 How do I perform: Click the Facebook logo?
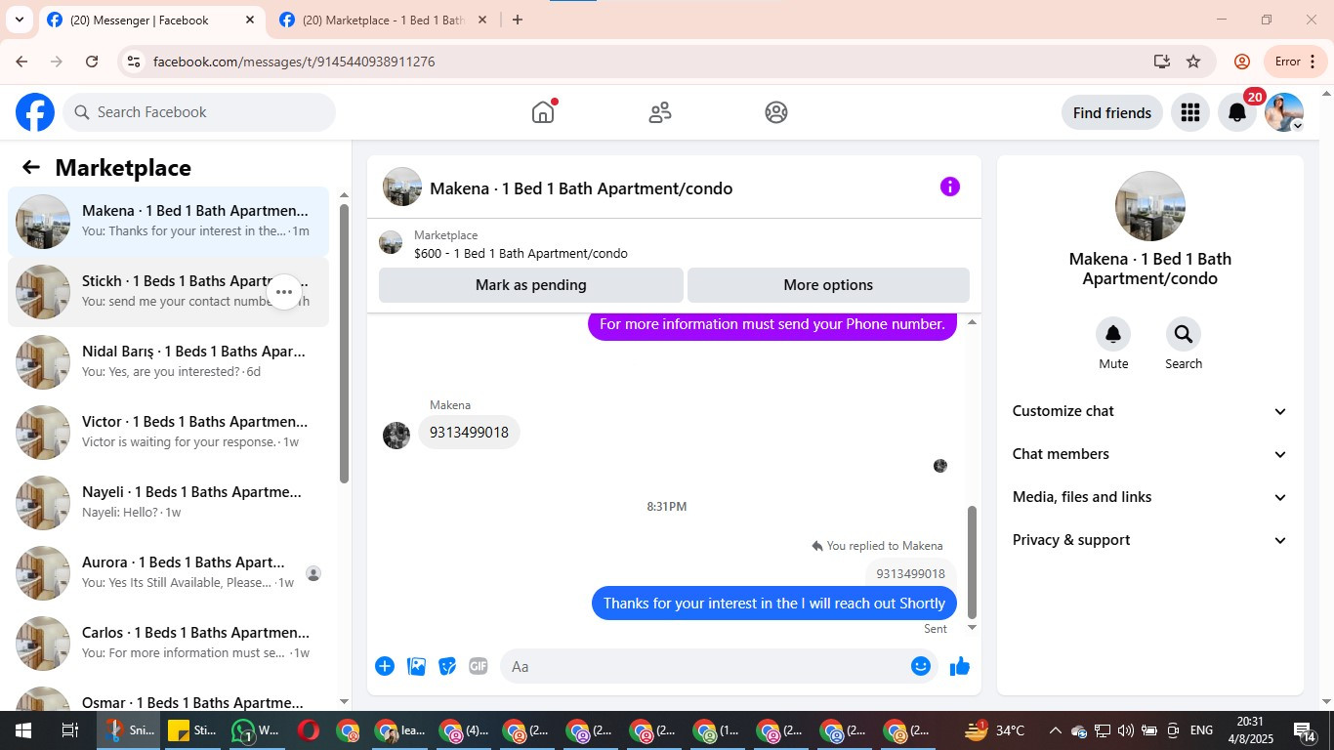point(35,112)
